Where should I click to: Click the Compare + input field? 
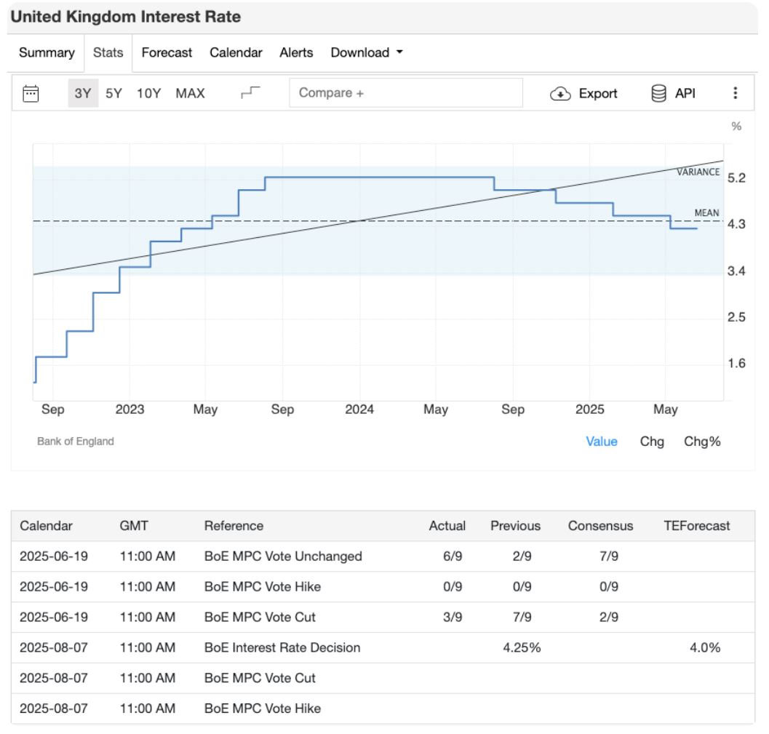tap(405, 93)
